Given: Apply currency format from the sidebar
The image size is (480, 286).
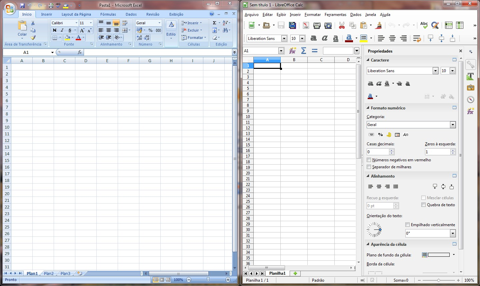Looking at the screenshot, I should [x=389, y=135].
